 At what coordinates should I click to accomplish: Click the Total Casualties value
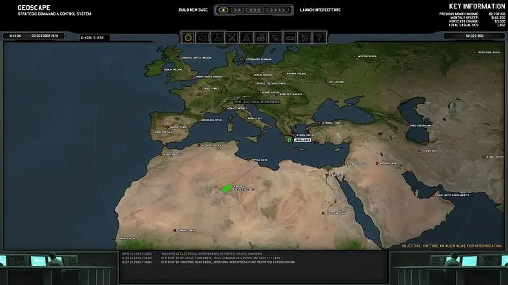click(501, 25)
